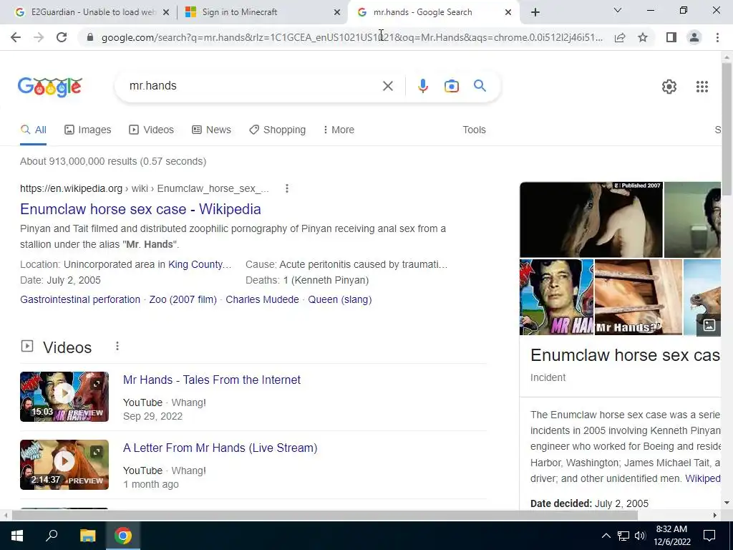Switch to the Videos results tab
733x550 pixels.
(x=152, y=130)
